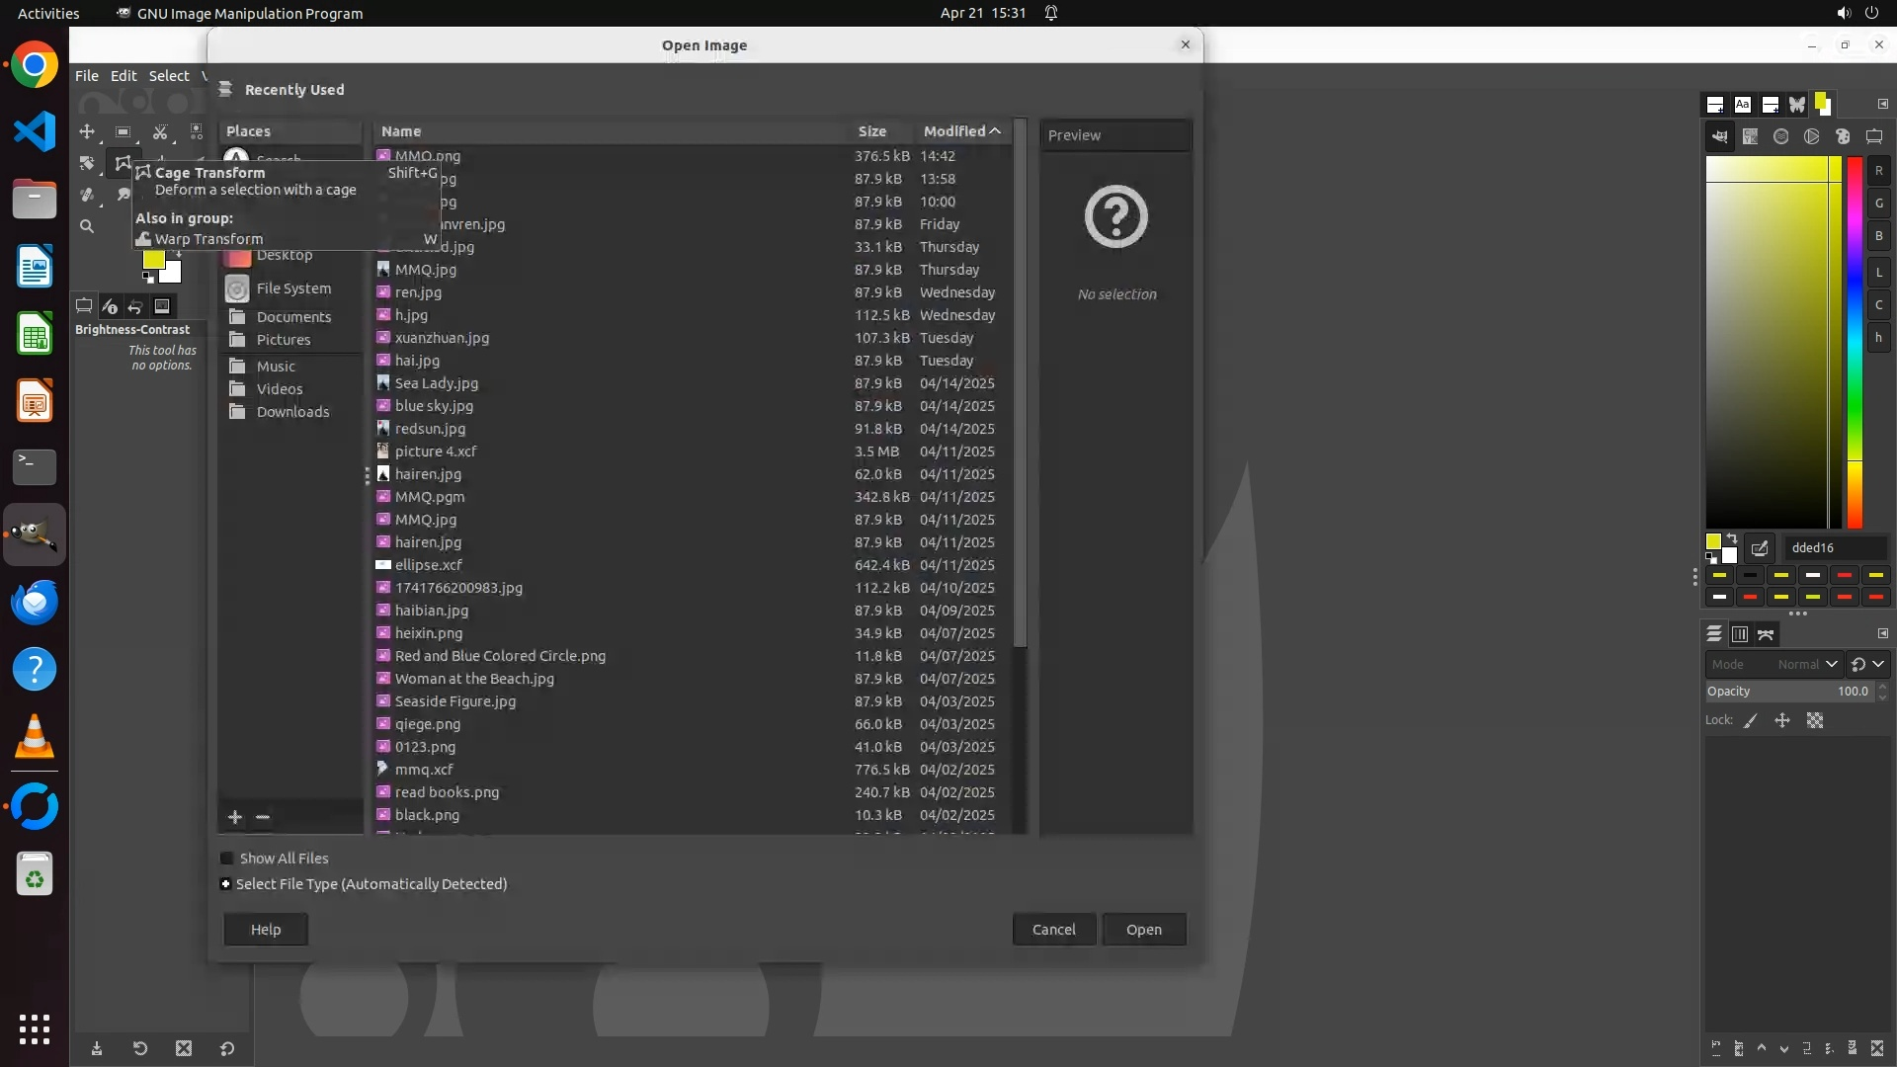The width and height of the screenshot is (1897, 1067).
Task: Select the Rectangle Select tool
Action: (123, 131)
